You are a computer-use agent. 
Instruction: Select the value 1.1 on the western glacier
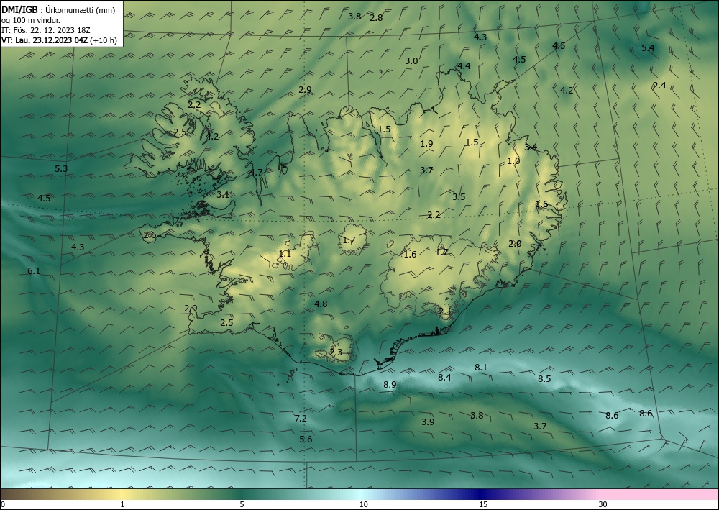pyautogui.click(x=285, y=254)
